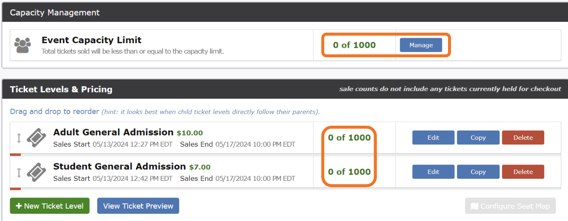568x221 pixels.
Task: Copy the Student General Admission ticket
Action: [478, 172]
